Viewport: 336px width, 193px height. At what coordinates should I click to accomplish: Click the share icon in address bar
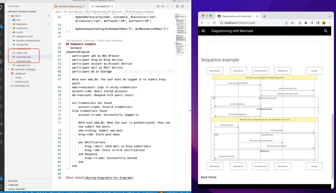tap(286, 23)
